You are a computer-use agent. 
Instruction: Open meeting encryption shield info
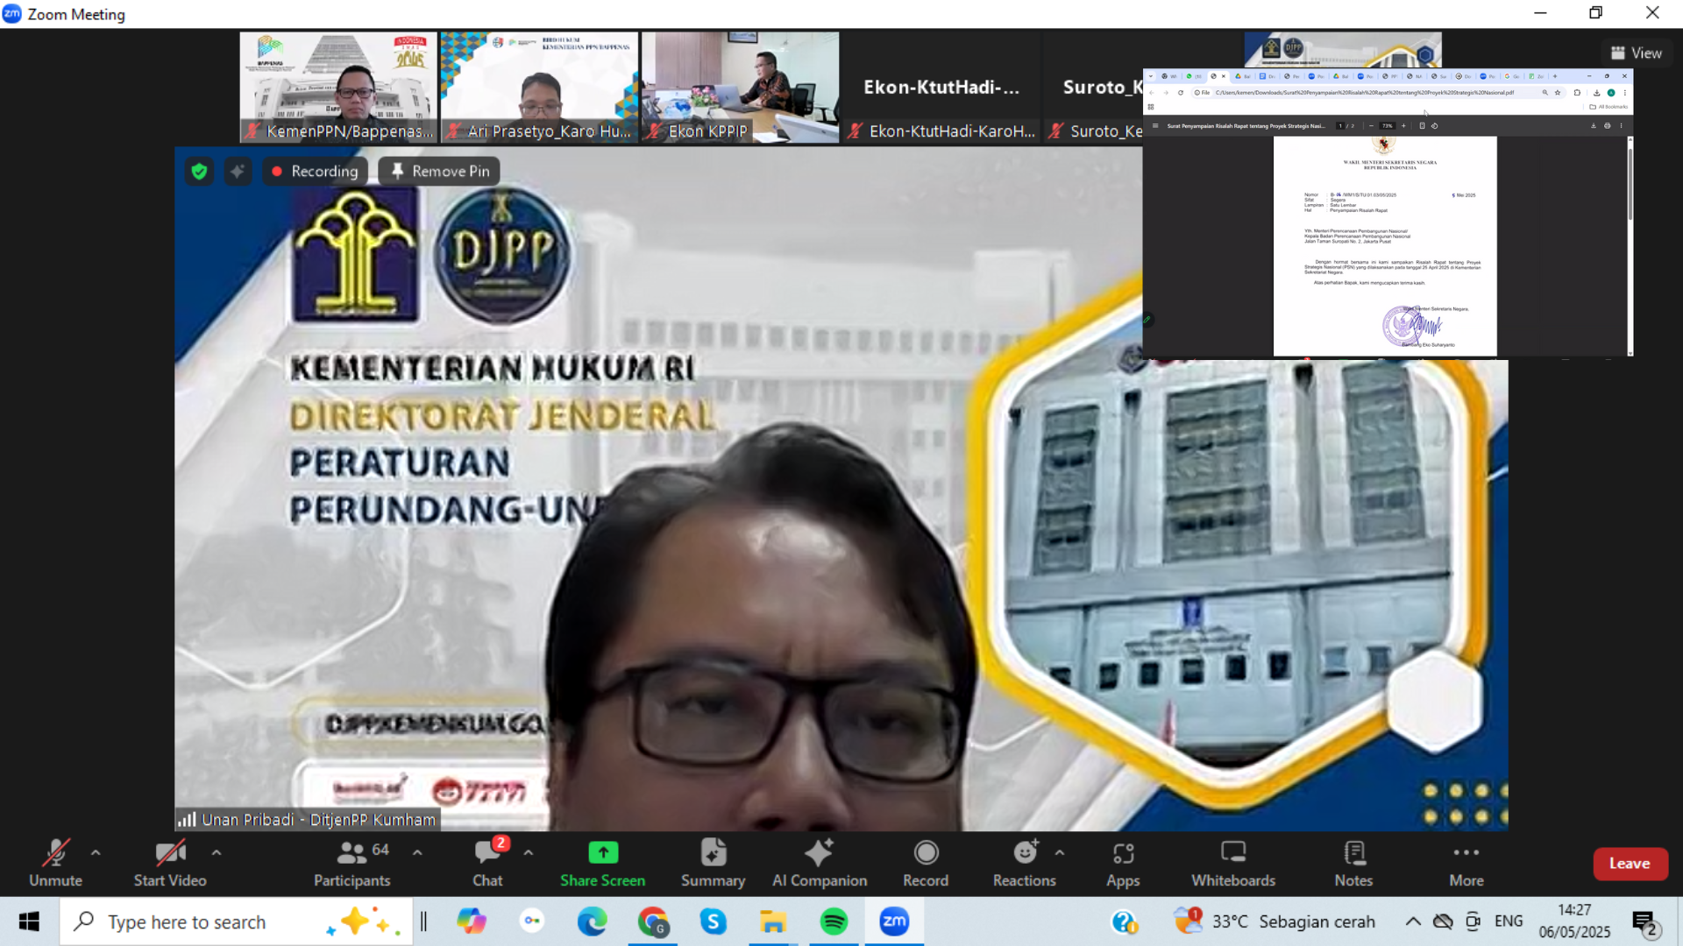[199, 172]
